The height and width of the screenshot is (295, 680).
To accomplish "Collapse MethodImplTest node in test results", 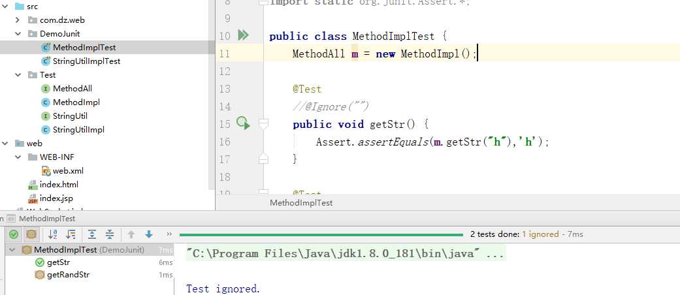I will click(12, 250).
